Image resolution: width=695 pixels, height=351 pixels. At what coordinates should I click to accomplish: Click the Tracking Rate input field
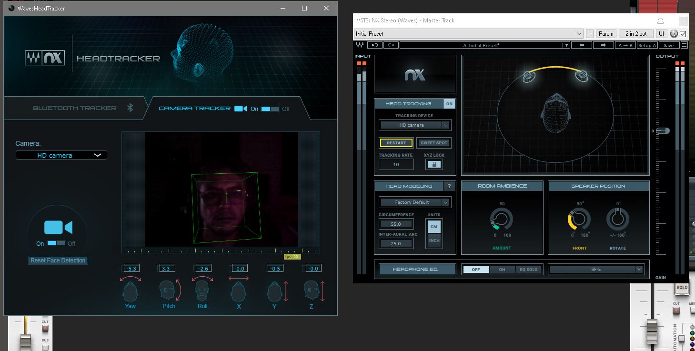click(396, 164)
